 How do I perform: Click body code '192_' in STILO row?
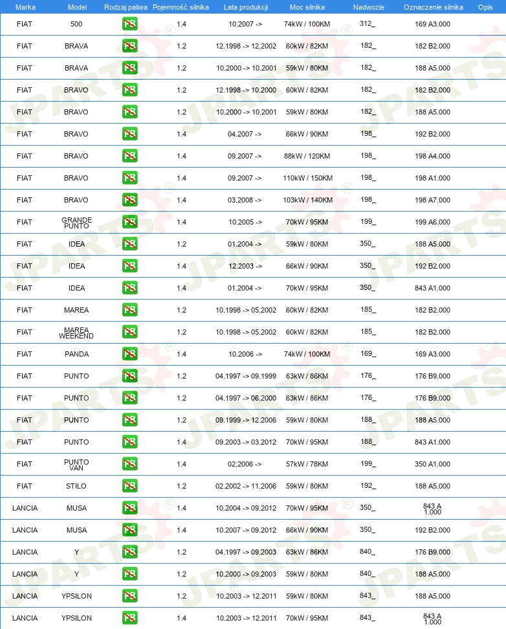(368, 486)
